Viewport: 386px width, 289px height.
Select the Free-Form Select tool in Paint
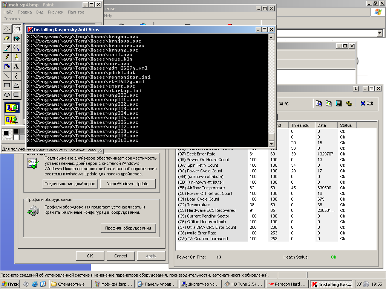pyautogui.click(x=7, y=29)
